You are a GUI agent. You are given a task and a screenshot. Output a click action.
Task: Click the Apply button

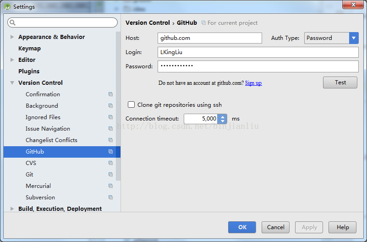[x=309, y=227]
